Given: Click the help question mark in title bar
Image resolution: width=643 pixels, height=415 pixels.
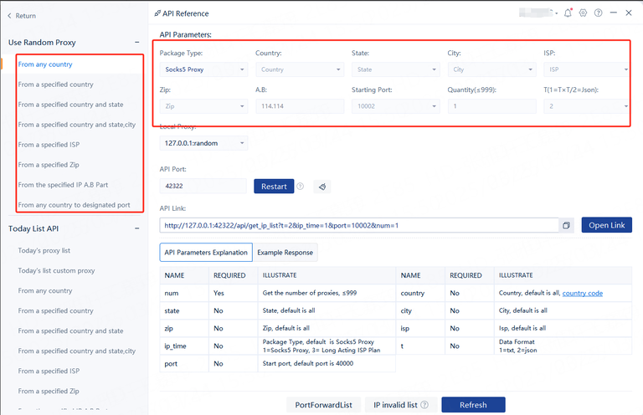Looking at the screenshot, I should 598,13.
